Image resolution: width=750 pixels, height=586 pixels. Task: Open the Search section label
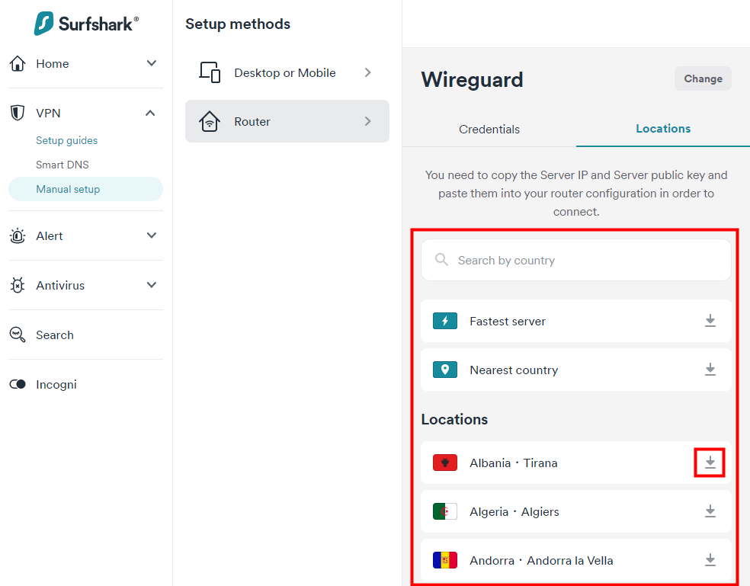[55, 335]
